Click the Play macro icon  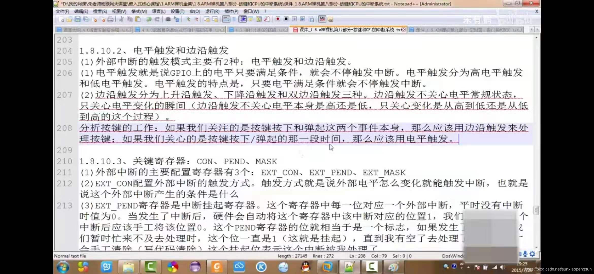pos(294,19)
